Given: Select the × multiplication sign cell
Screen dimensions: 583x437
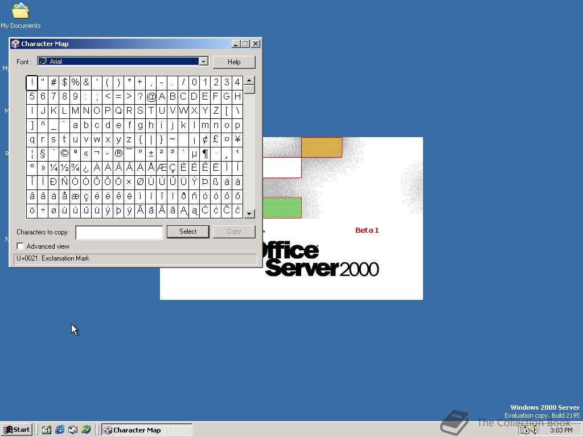Looking at the screenshot, I should point(129,182).
